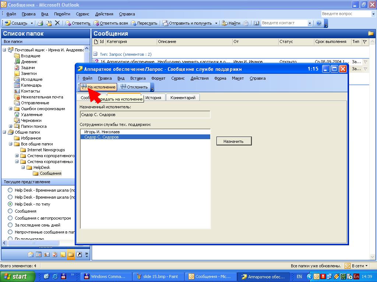Viewport: 377px width, 282px height.
Task: Delete item with the X toolbar icon
Action: tap(57, 23)
